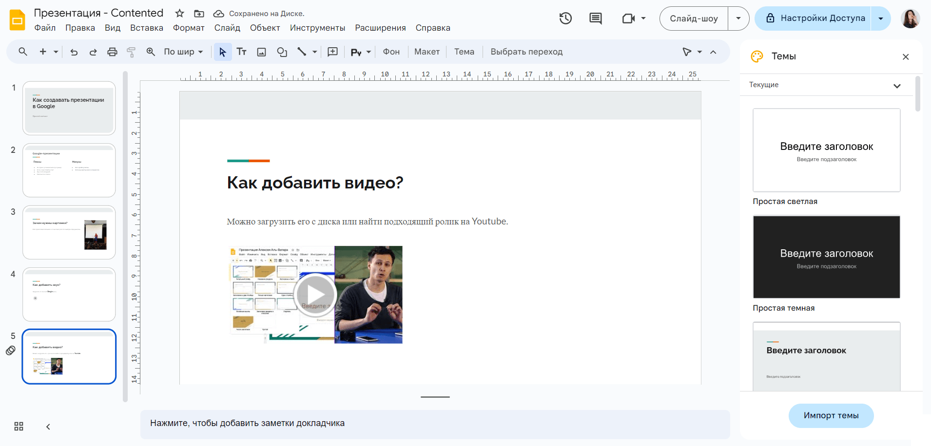Select slide 3 thumbnail with picture
The height and width of the screenshot is (446, 931).
pyautogui.click(x=69, y=232)
